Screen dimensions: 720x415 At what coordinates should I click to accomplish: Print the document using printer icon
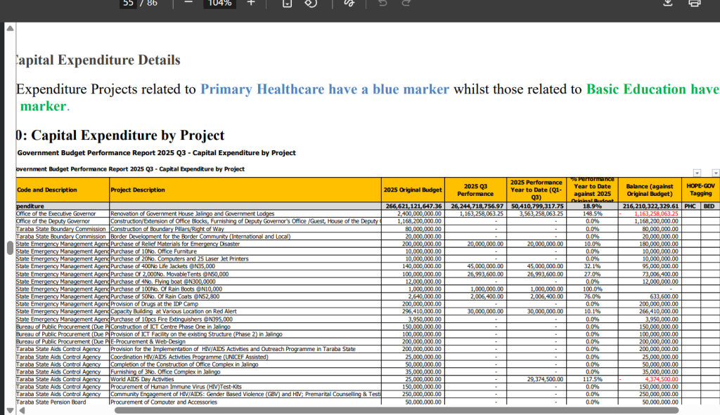point(694,3)
